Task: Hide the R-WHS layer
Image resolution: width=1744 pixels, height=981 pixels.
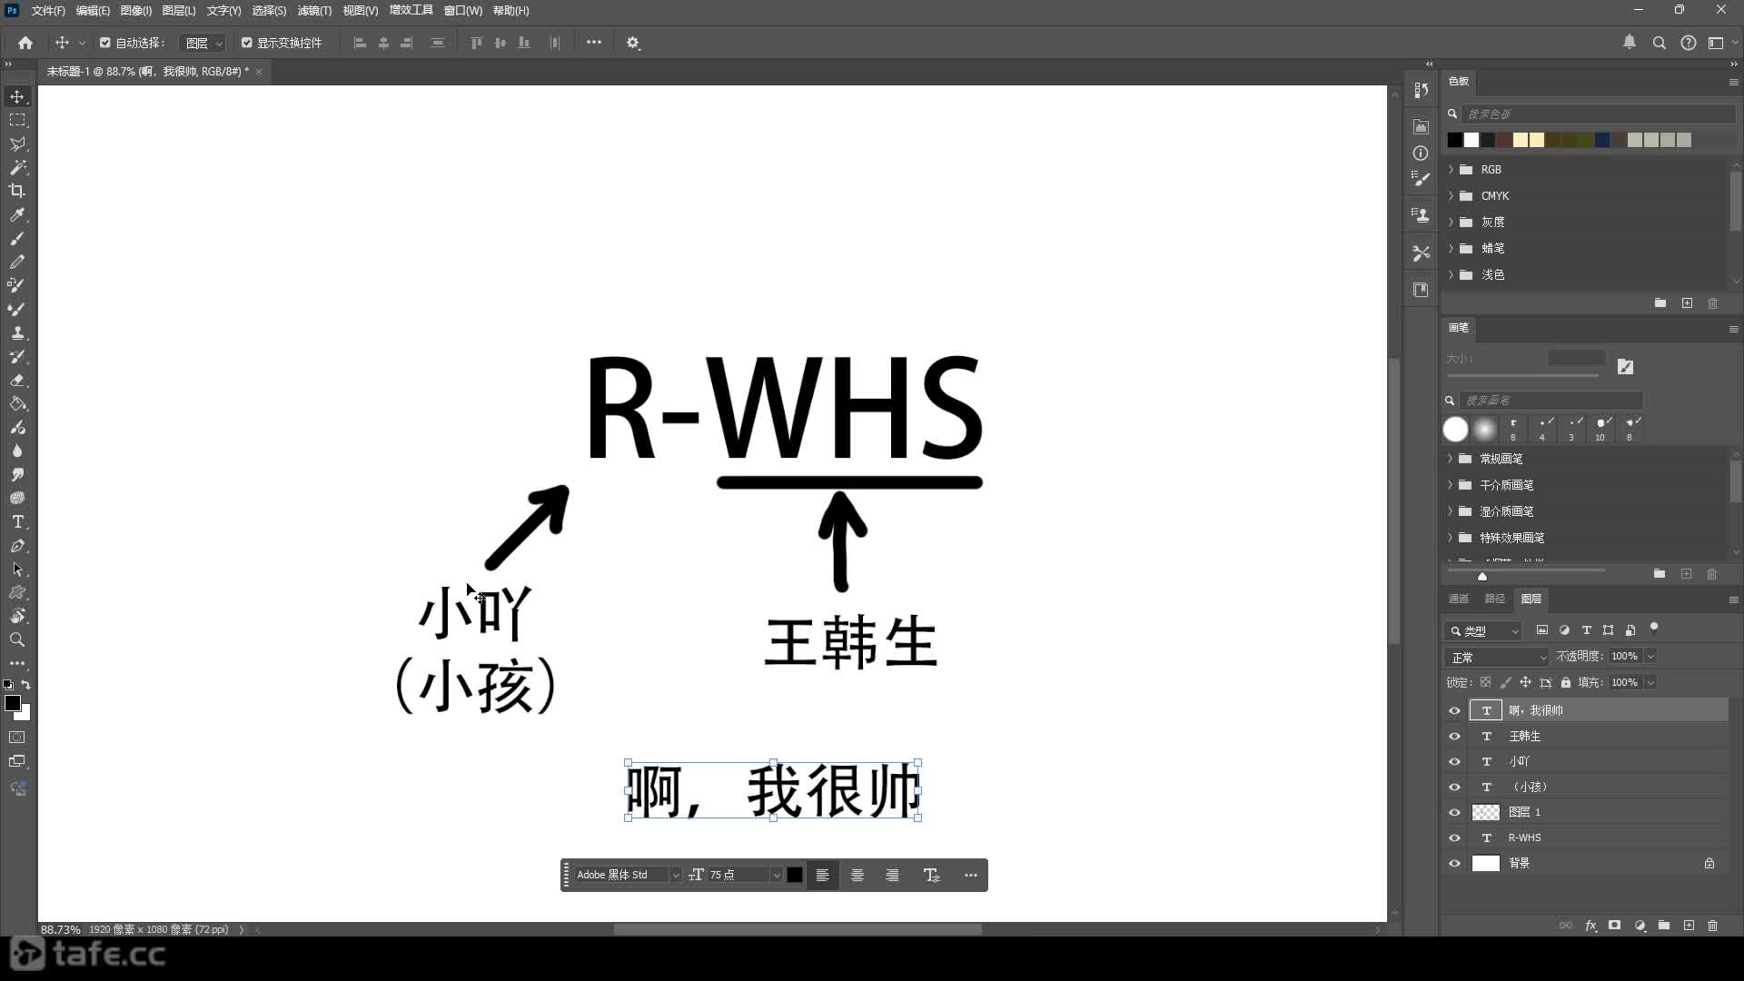Action: coord(1454,837)
